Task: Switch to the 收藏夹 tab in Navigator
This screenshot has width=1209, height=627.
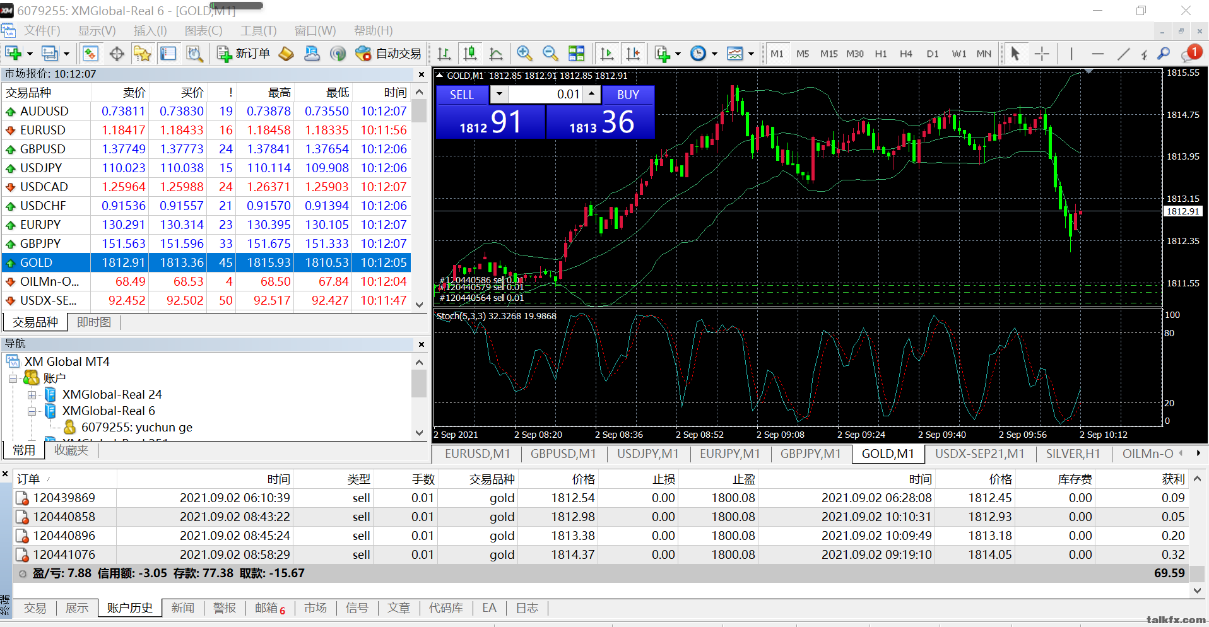Action: pyautogui.click(x=71, y=450)
